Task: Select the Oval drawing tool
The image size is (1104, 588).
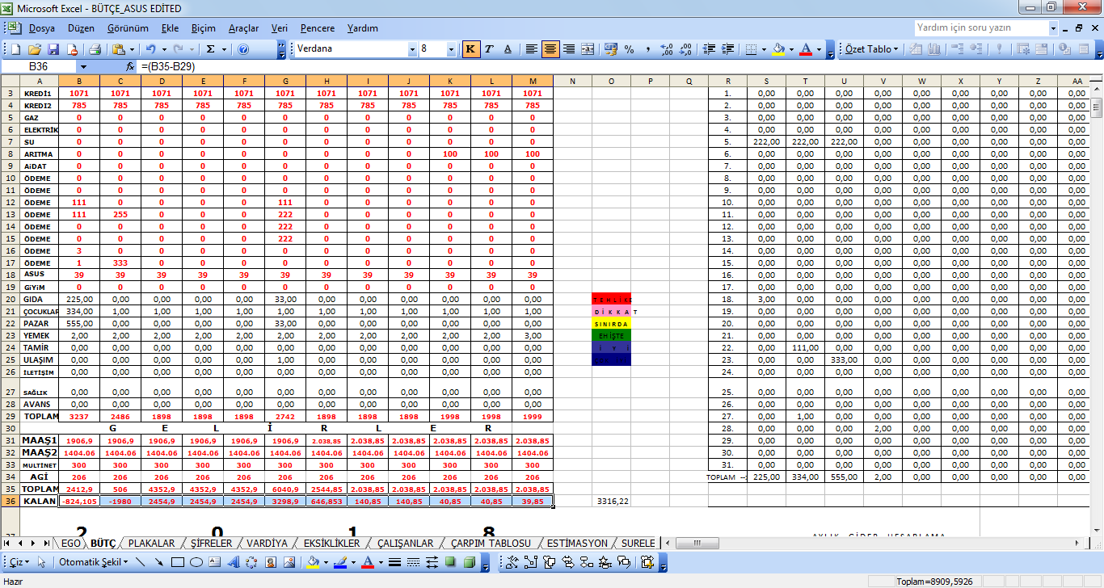Action: [196, 561]
